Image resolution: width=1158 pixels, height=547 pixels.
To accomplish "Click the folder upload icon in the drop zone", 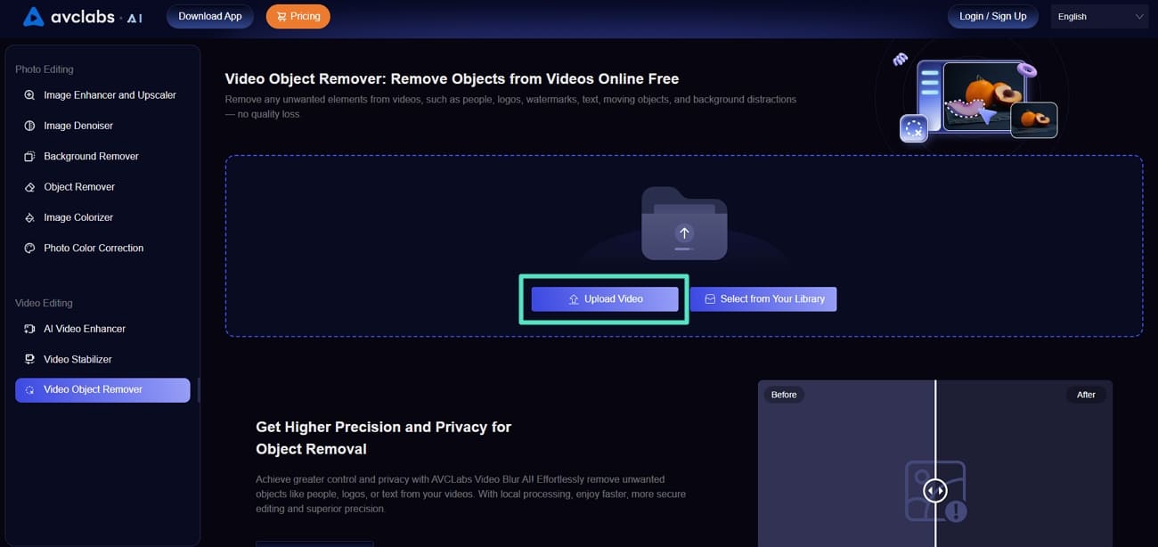I will (684, 224).
